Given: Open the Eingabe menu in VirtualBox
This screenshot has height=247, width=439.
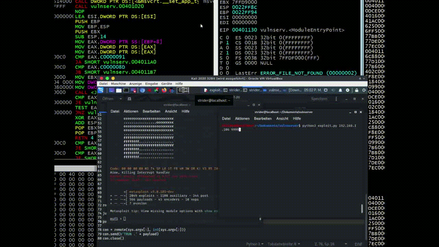Looking at the screenshot, I should pyautogui.click(x=152, y=84).
